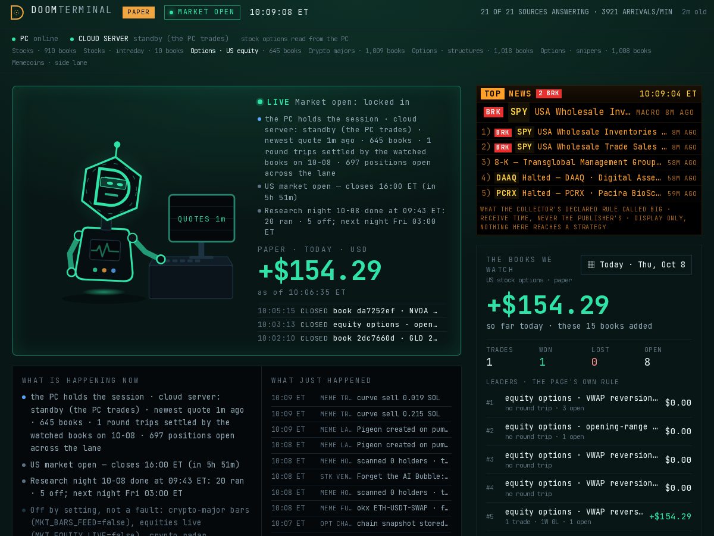
Task: Click the PC online status indicator
Action: pos(35,39)
